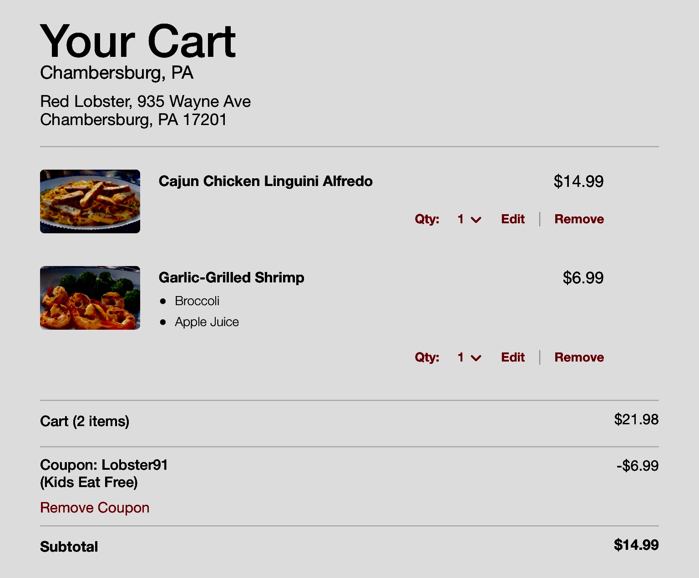Viewport: 699px width, 578px height.
Task: Click the second item's Qty label
Action: pyautogui.click(x=427, y=357)
